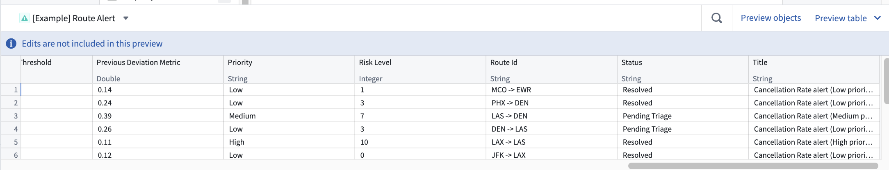Click the Route Id column header
889x170 pixels.
(x=504, y=63)
